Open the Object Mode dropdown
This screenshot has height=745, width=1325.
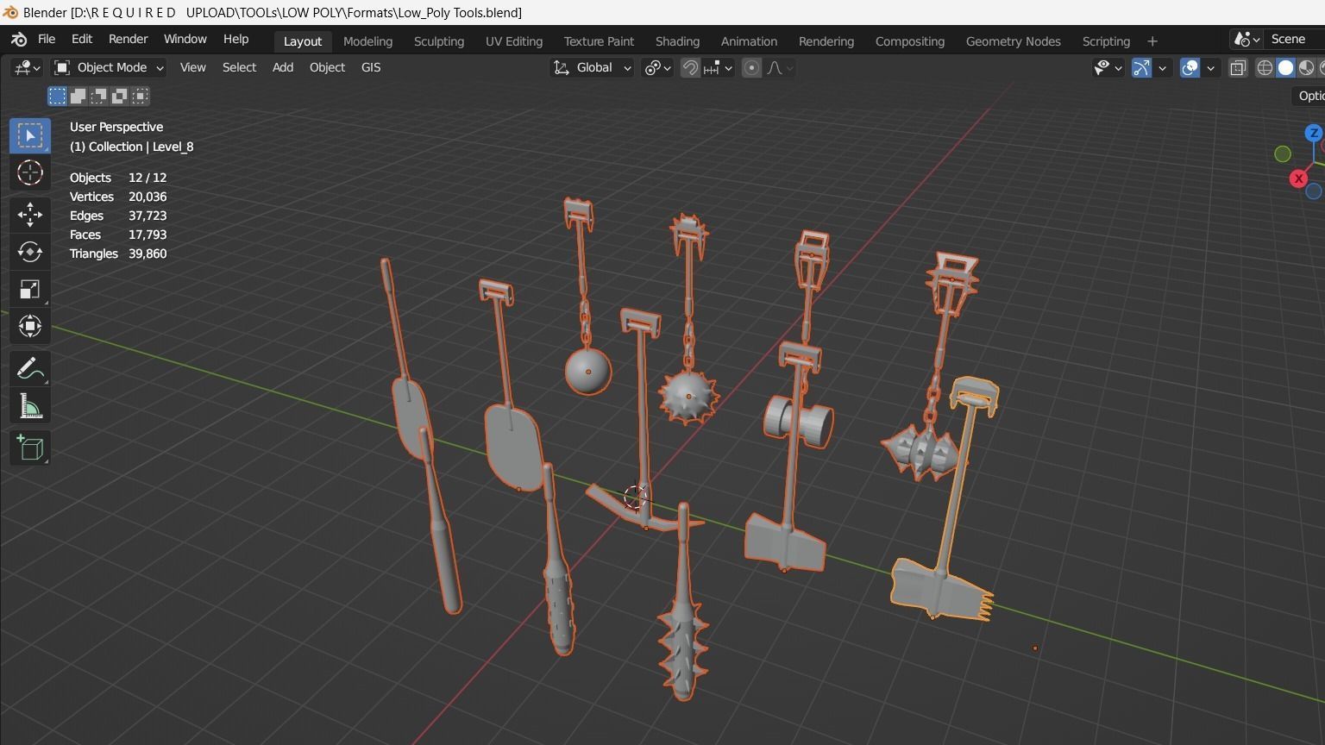click(x=109, y=67)
